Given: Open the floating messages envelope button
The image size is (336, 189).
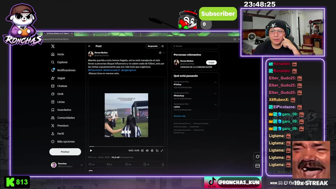Looking at the screenshot, I should click(x=258, y=166).
